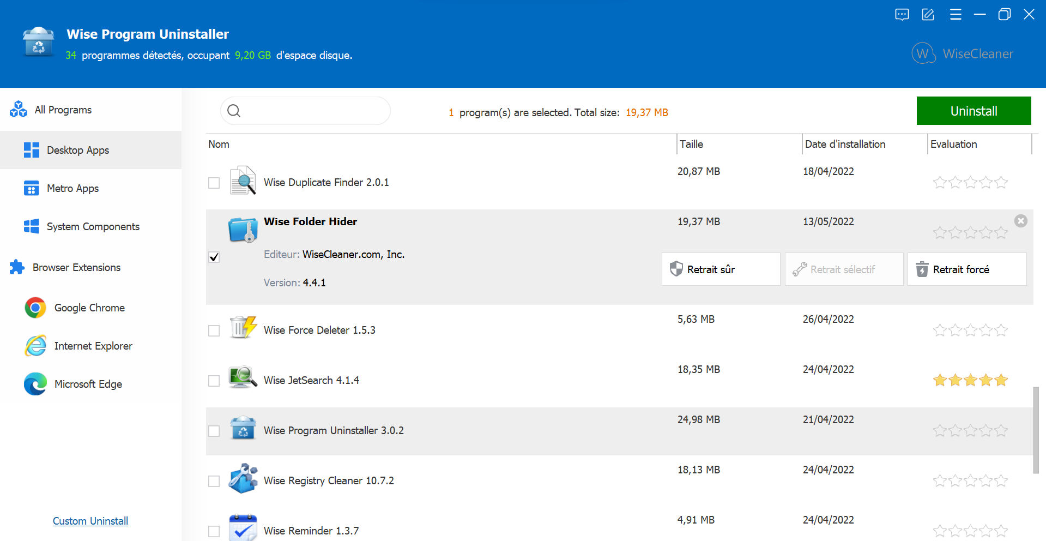
Task: Click the Wise Reminder calendar icon
Action: (x=243, y=527)
